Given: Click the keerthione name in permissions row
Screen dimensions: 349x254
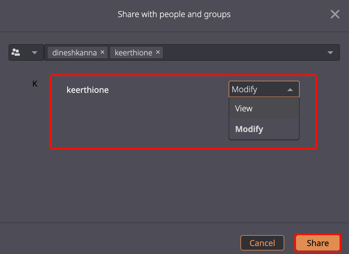Looking at the screenshot, I should pyautogui.click(x=88, y=90).
